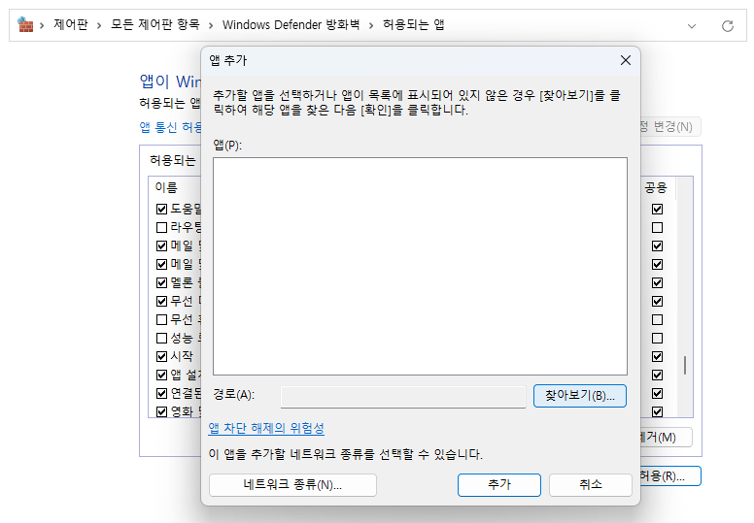Uncheck the 도움말 row name checkbox
The width and height of the screenshot is (754, 523).
(x=161, y=209)
